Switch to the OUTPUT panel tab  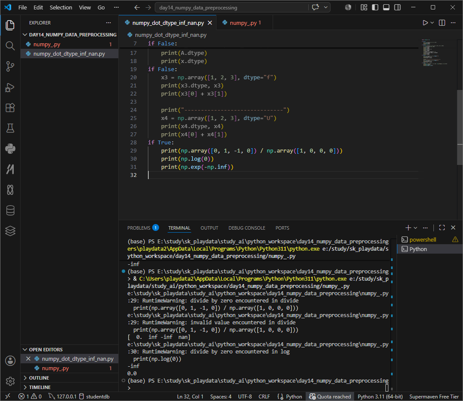tap(209, 228)
